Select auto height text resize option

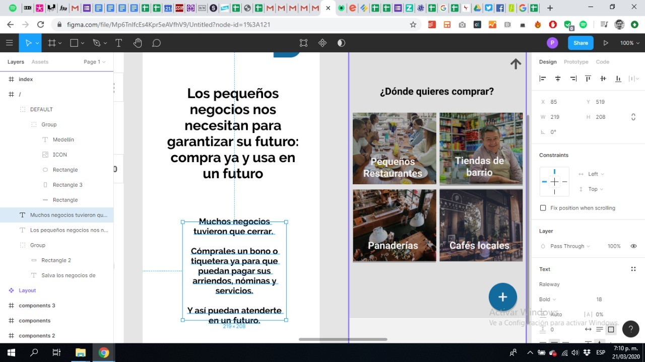click(x=600, y=329)
